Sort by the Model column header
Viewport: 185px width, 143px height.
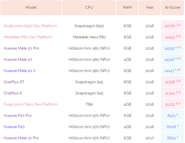pyautogui.click(x=31, y=7)
